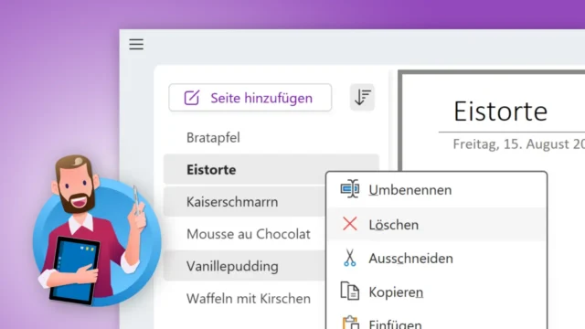This screenshot has width=585, height=329.
Task: Choose Kopieren in the context menu
Action: coord(437,292)
